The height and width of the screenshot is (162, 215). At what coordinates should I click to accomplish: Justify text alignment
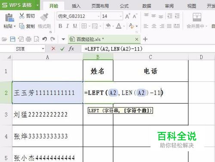click(169, 26)
